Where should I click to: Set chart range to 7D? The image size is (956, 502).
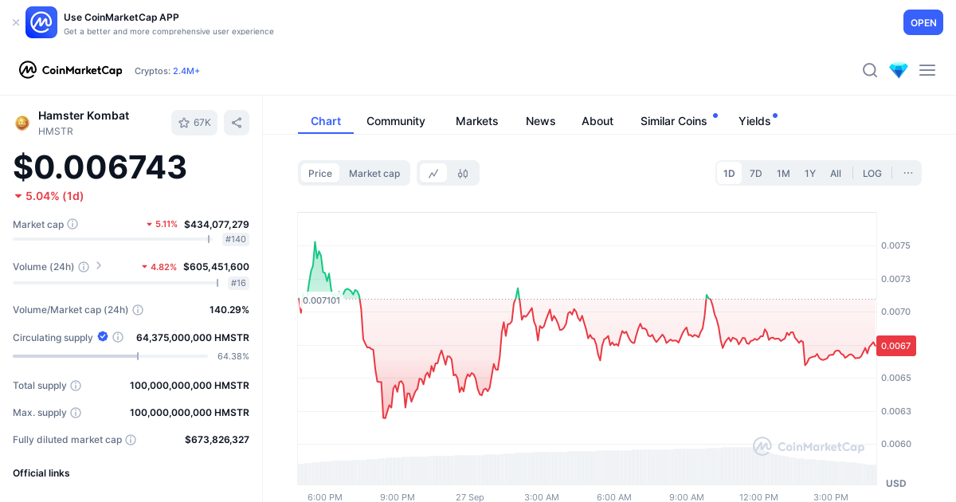[756, 173]
